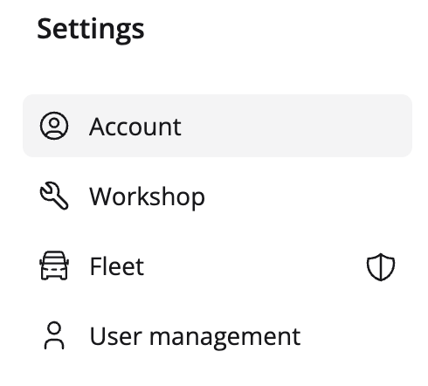Screen dimensions: 428x386
Task: Select the avatar symbol left of Account
Action: tap(54, 126)
